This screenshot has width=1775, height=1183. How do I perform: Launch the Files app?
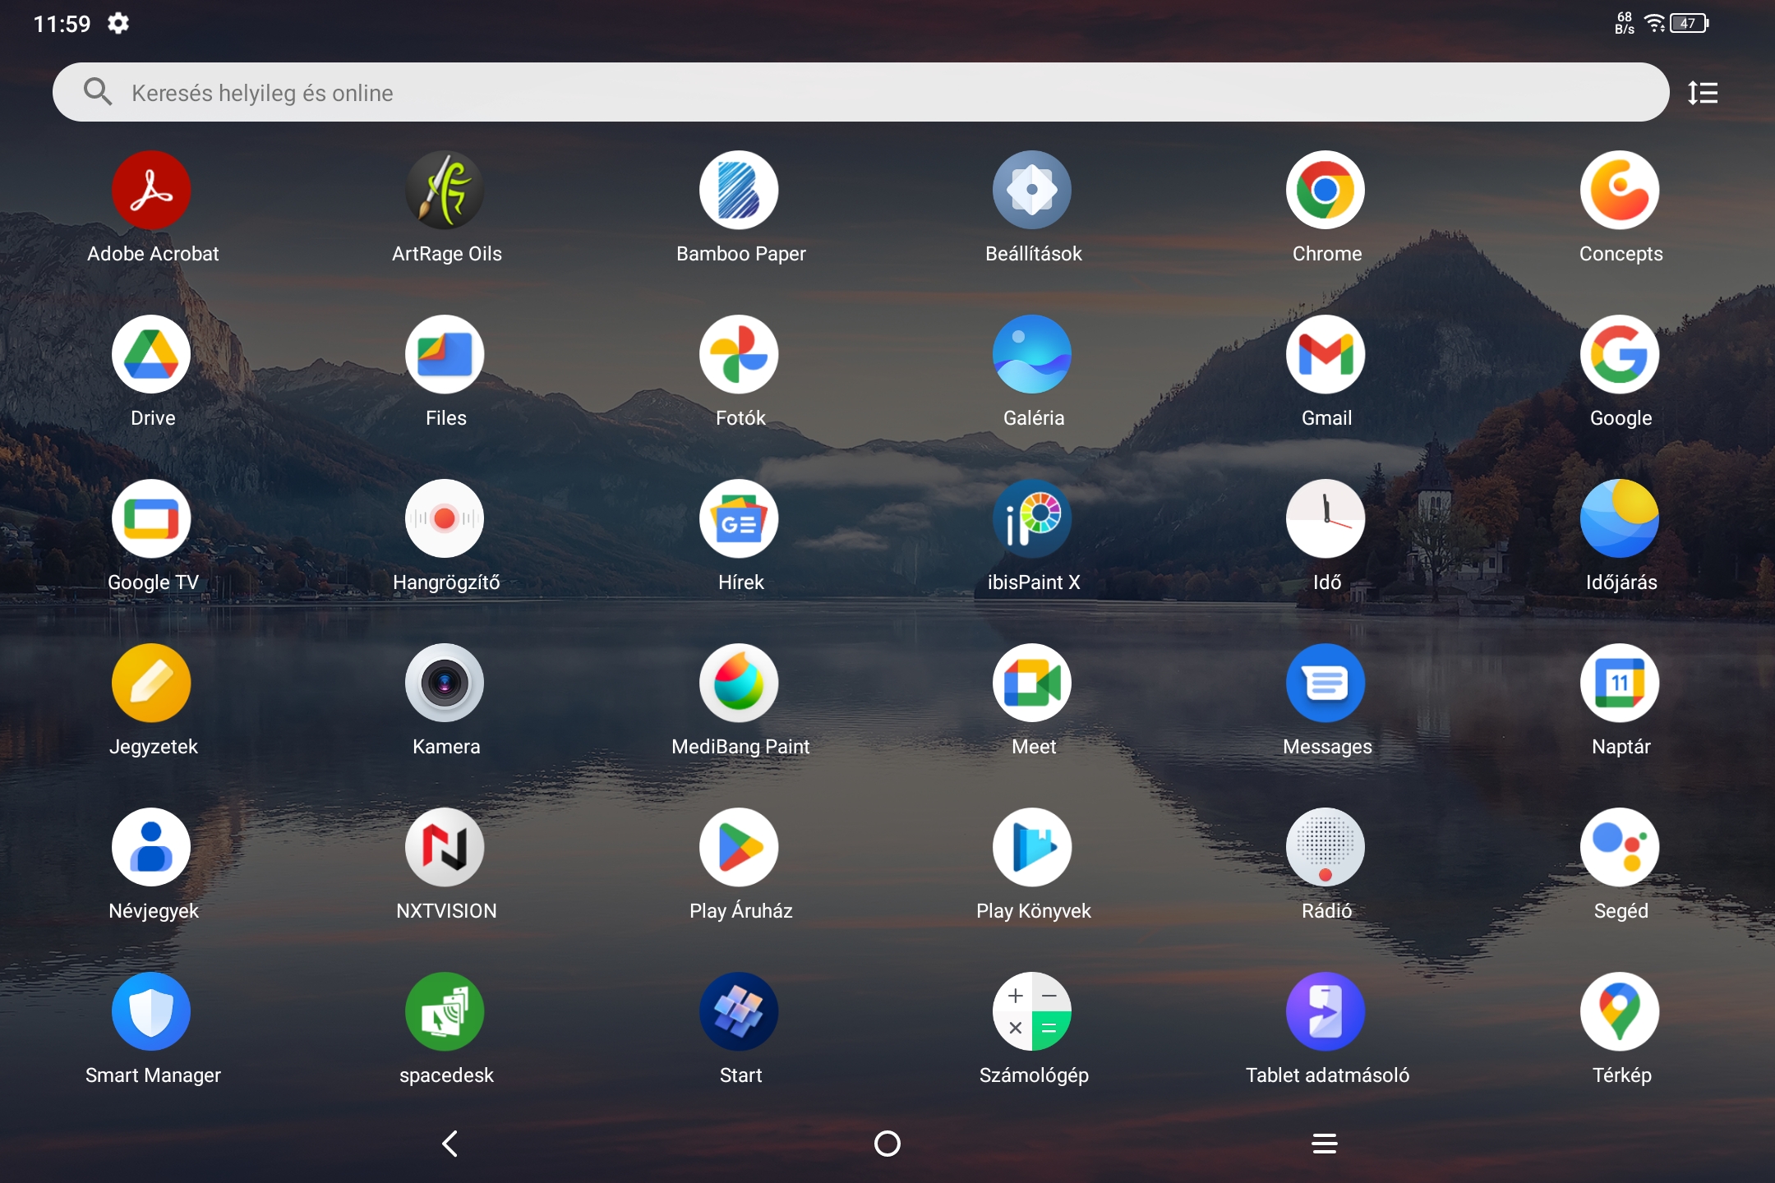(x=445, y=354)
